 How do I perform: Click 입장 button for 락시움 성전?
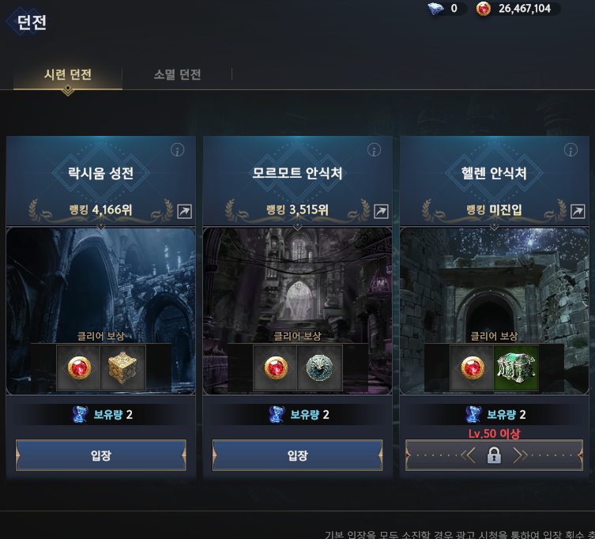pos(100,455)
